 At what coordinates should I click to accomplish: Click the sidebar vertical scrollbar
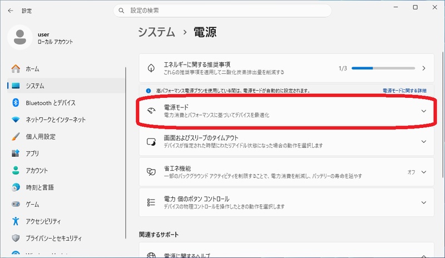(x=126, y=153)
